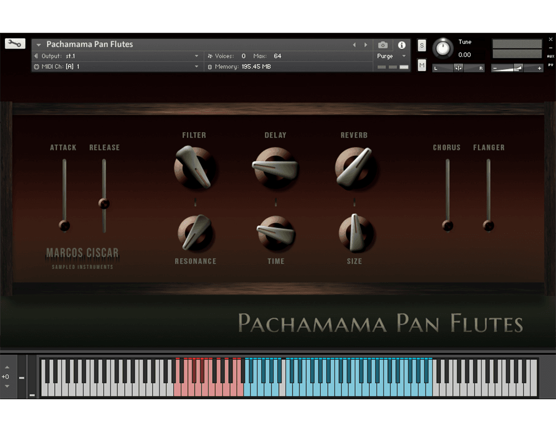Switch to performance view using the PV icon
The width and height of the screenshot is (556, 432).
coord(550,64)
